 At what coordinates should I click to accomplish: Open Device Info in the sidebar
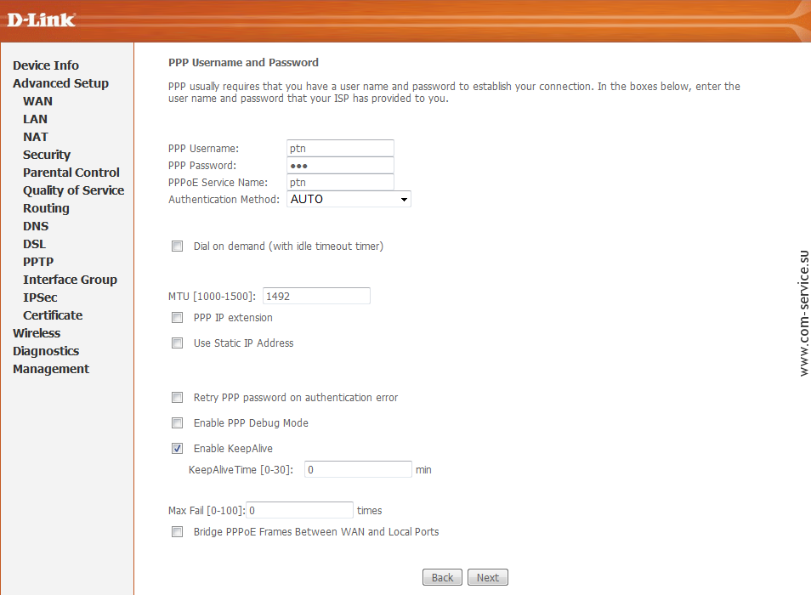(x=46, y=65)
